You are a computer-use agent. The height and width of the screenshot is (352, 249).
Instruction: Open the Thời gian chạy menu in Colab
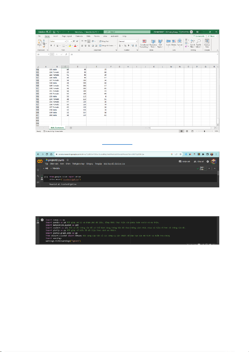point(78,164)
